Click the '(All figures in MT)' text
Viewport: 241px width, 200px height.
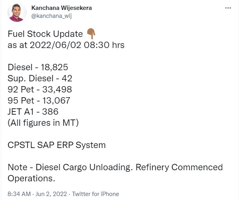(43, 123)
